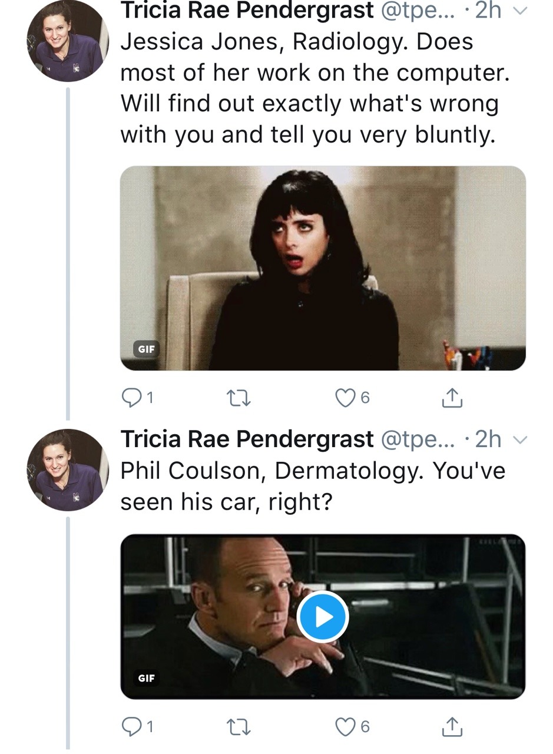Share the Phil Coulson Dermatology tweet

[452, 727]
